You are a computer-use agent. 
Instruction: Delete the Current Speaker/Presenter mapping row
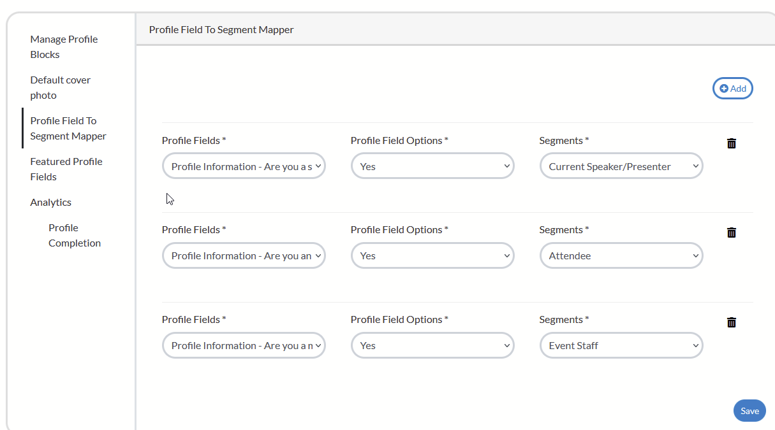[732, 143]
